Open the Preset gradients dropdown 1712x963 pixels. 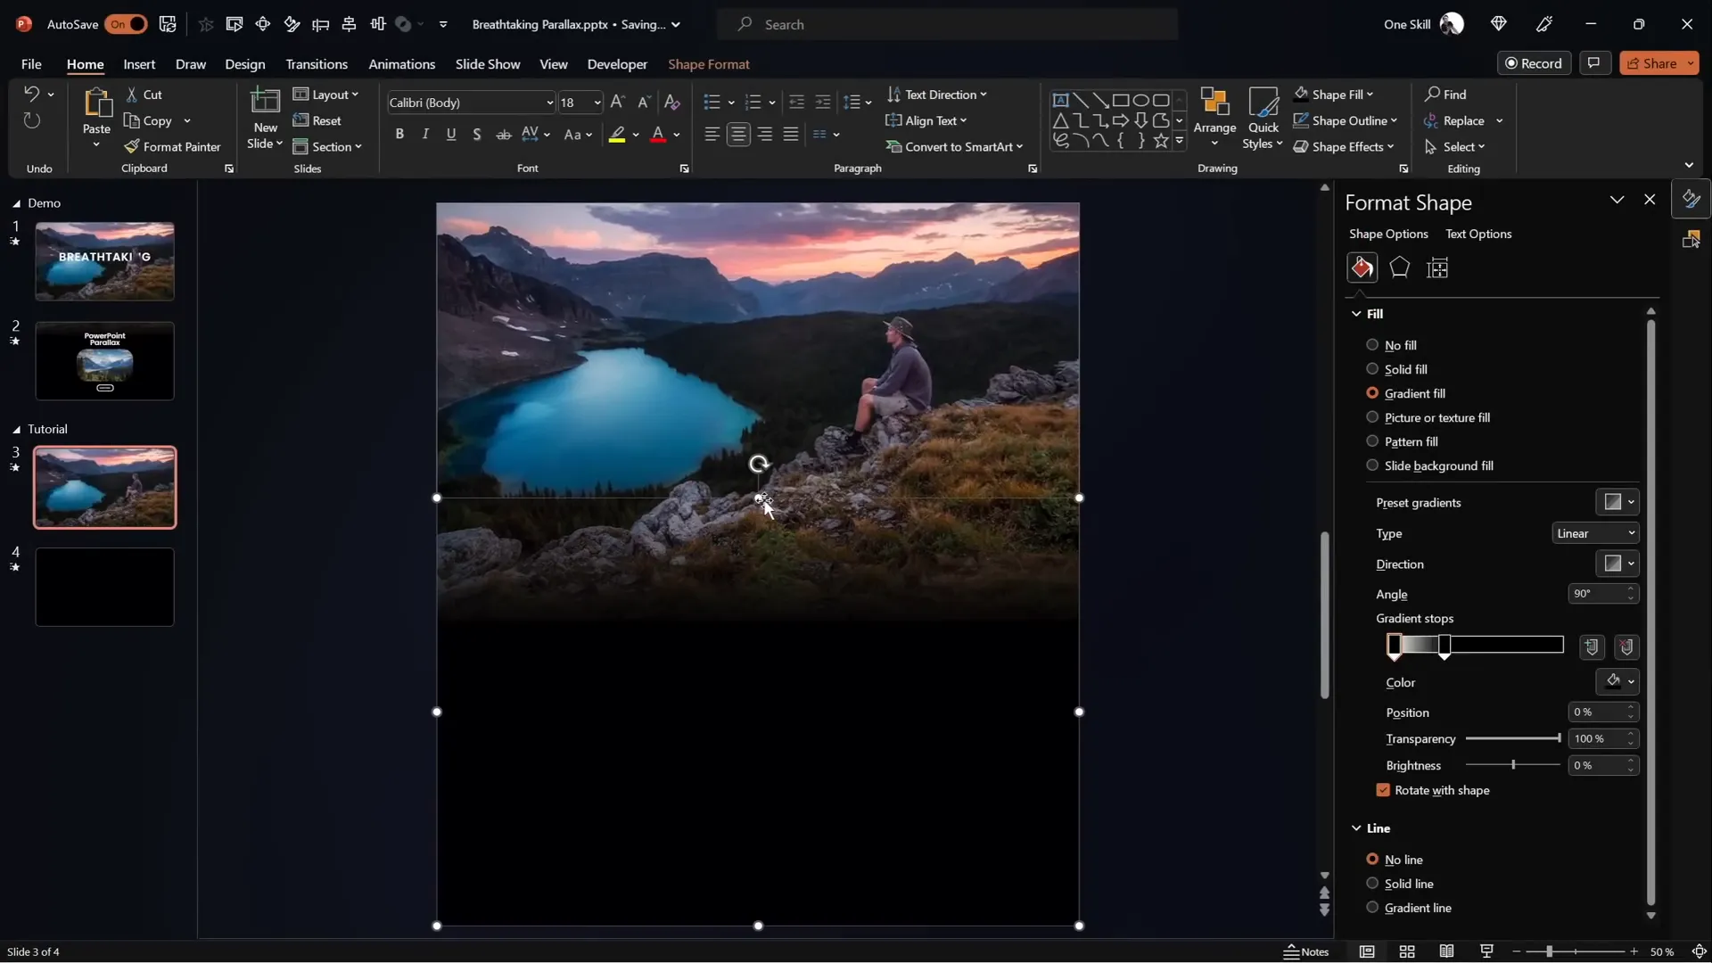click(1617, 502)
